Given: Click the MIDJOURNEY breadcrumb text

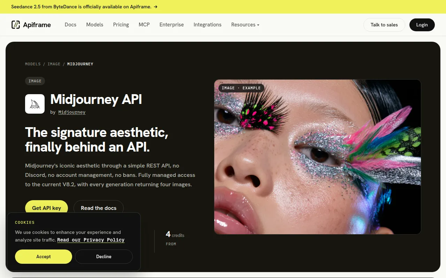Looking at the screenshot, I should [x=80, y=64].
